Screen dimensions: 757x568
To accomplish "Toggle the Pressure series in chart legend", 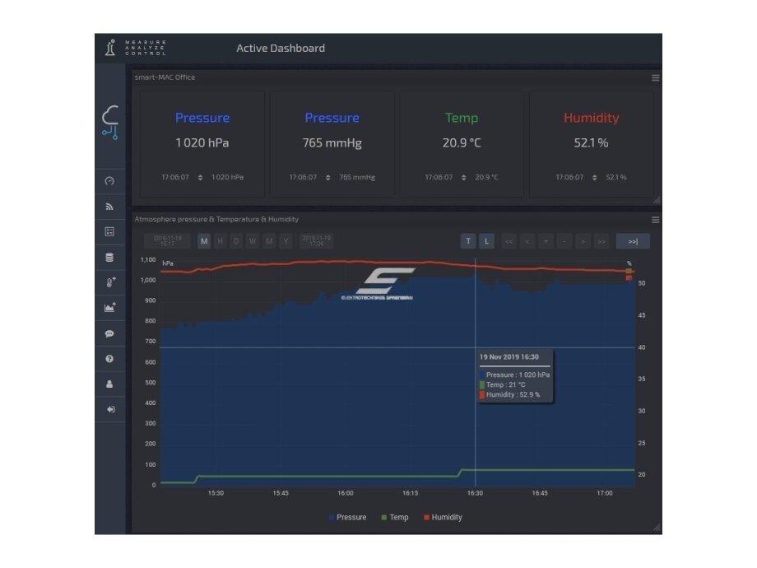I will pos(347,517).
